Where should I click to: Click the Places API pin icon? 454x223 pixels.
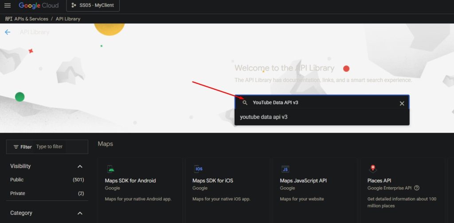pyautogui.click(x=373, y=169)
